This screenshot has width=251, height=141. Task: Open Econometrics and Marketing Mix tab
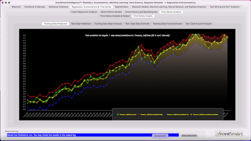click(141, 12)
